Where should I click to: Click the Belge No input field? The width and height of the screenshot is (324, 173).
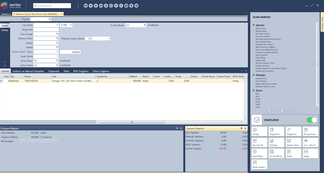point(46,30)
